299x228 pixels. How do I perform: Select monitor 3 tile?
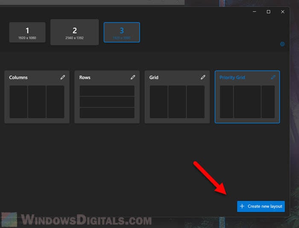(122, 32)
